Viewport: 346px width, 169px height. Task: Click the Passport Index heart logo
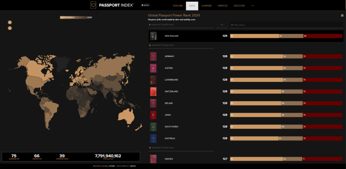click(x=93, y=5)
